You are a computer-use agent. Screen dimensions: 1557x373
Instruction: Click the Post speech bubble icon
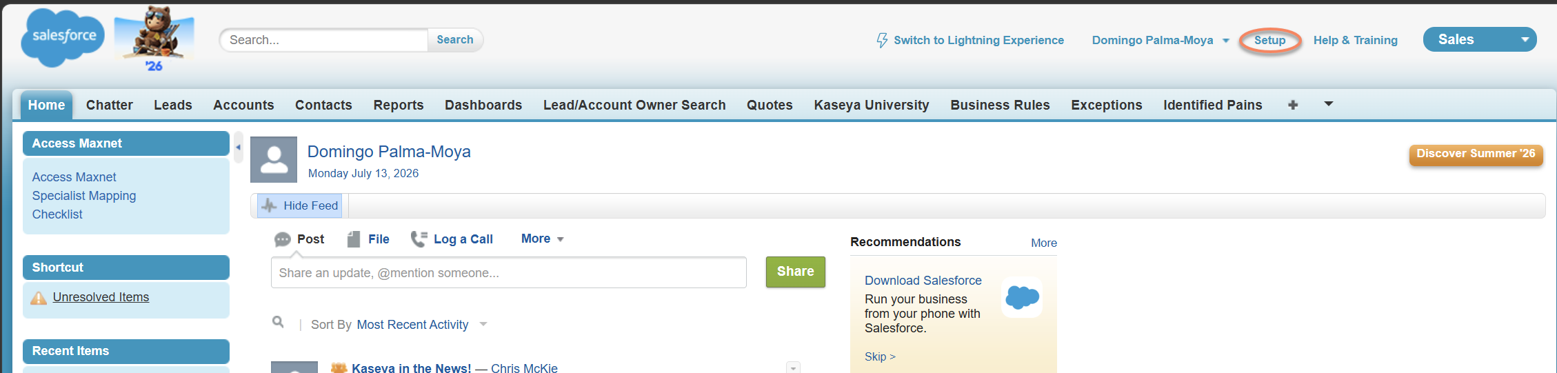(x=283, y=239)
